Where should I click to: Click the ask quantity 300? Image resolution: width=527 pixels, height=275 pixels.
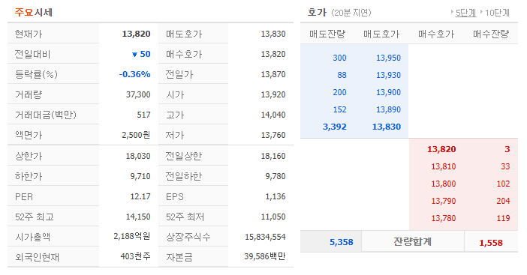pos(339,58)
